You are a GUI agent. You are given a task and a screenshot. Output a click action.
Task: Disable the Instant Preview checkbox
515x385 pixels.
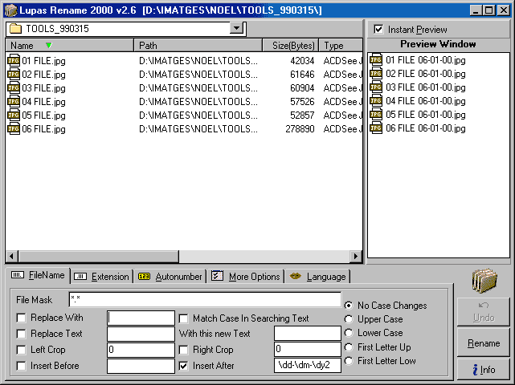[x=379, y=30]
